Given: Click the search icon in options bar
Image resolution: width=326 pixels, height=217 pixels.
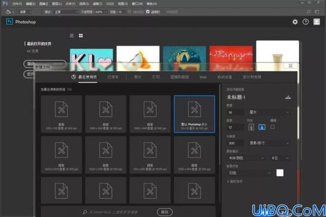Looking at the screenshot, I should coord(309,12).
